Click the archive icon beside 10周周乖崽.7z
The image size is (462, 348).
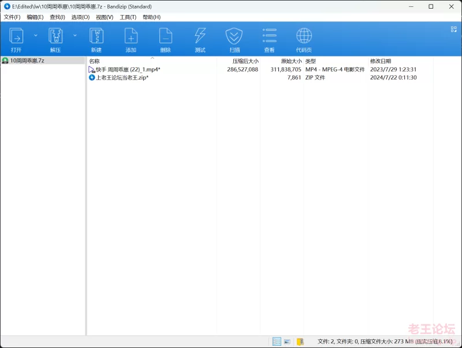(x=5, y=60)
